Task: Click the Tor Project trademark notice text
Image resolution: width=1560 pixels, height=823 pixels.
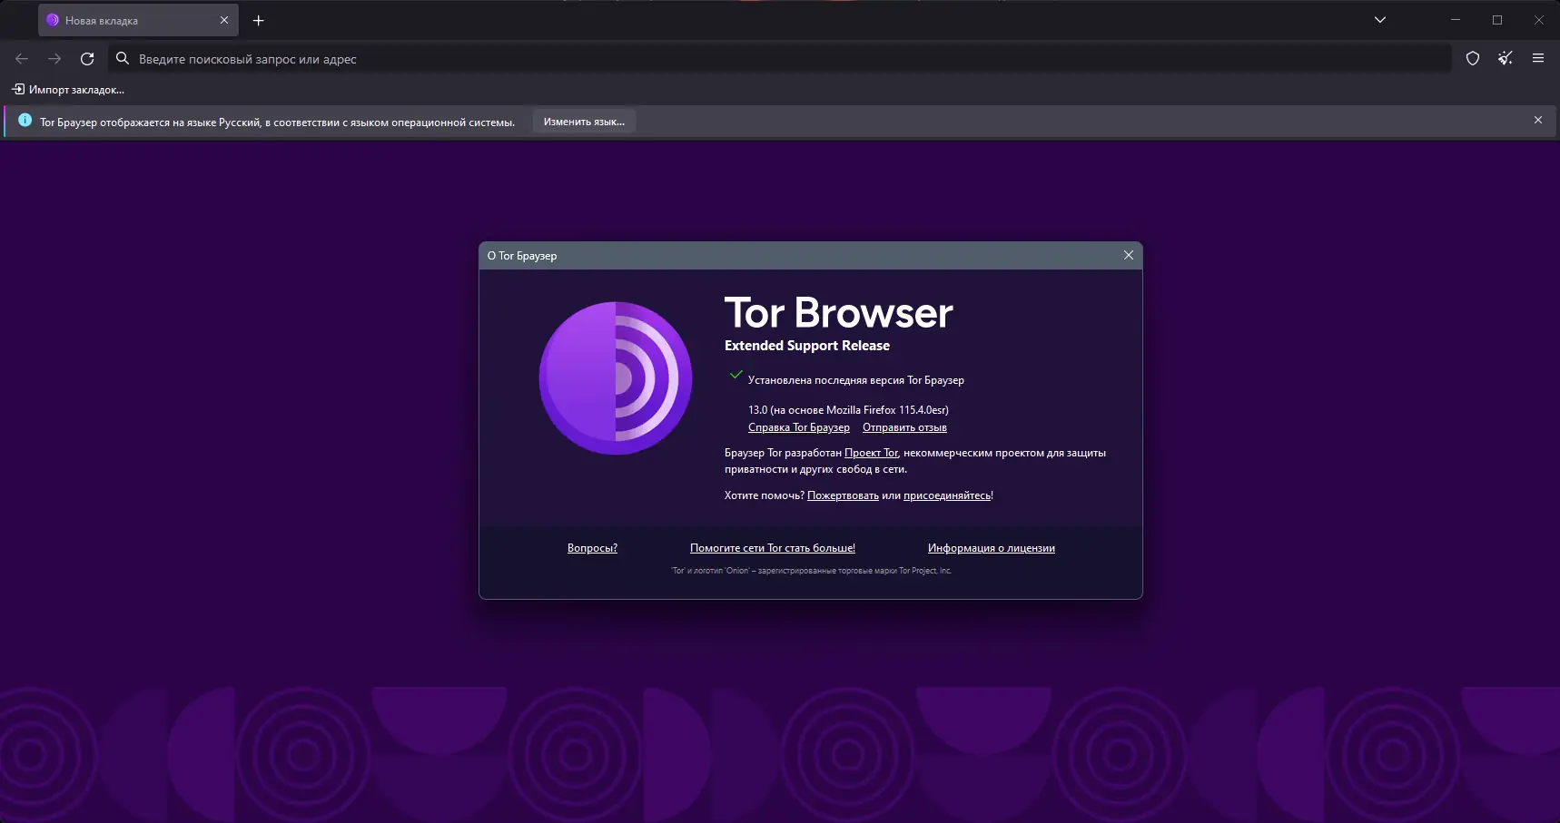Action: 811,571
